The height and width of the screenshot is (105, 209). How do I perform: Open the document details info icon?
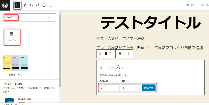tap(44, 5)
